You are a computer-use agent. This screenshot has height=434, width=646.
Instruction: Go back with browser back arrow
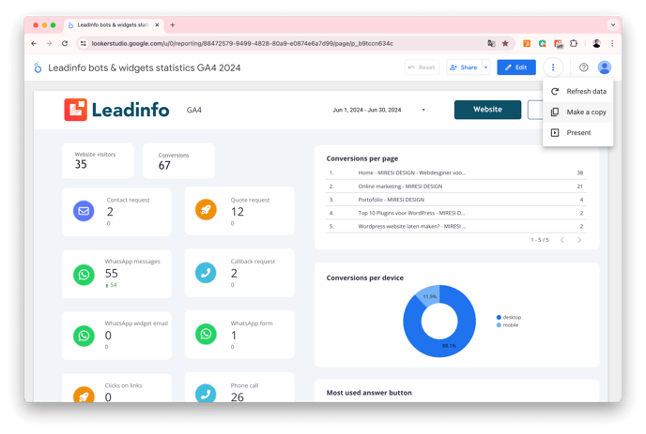[x=34, y=43]
